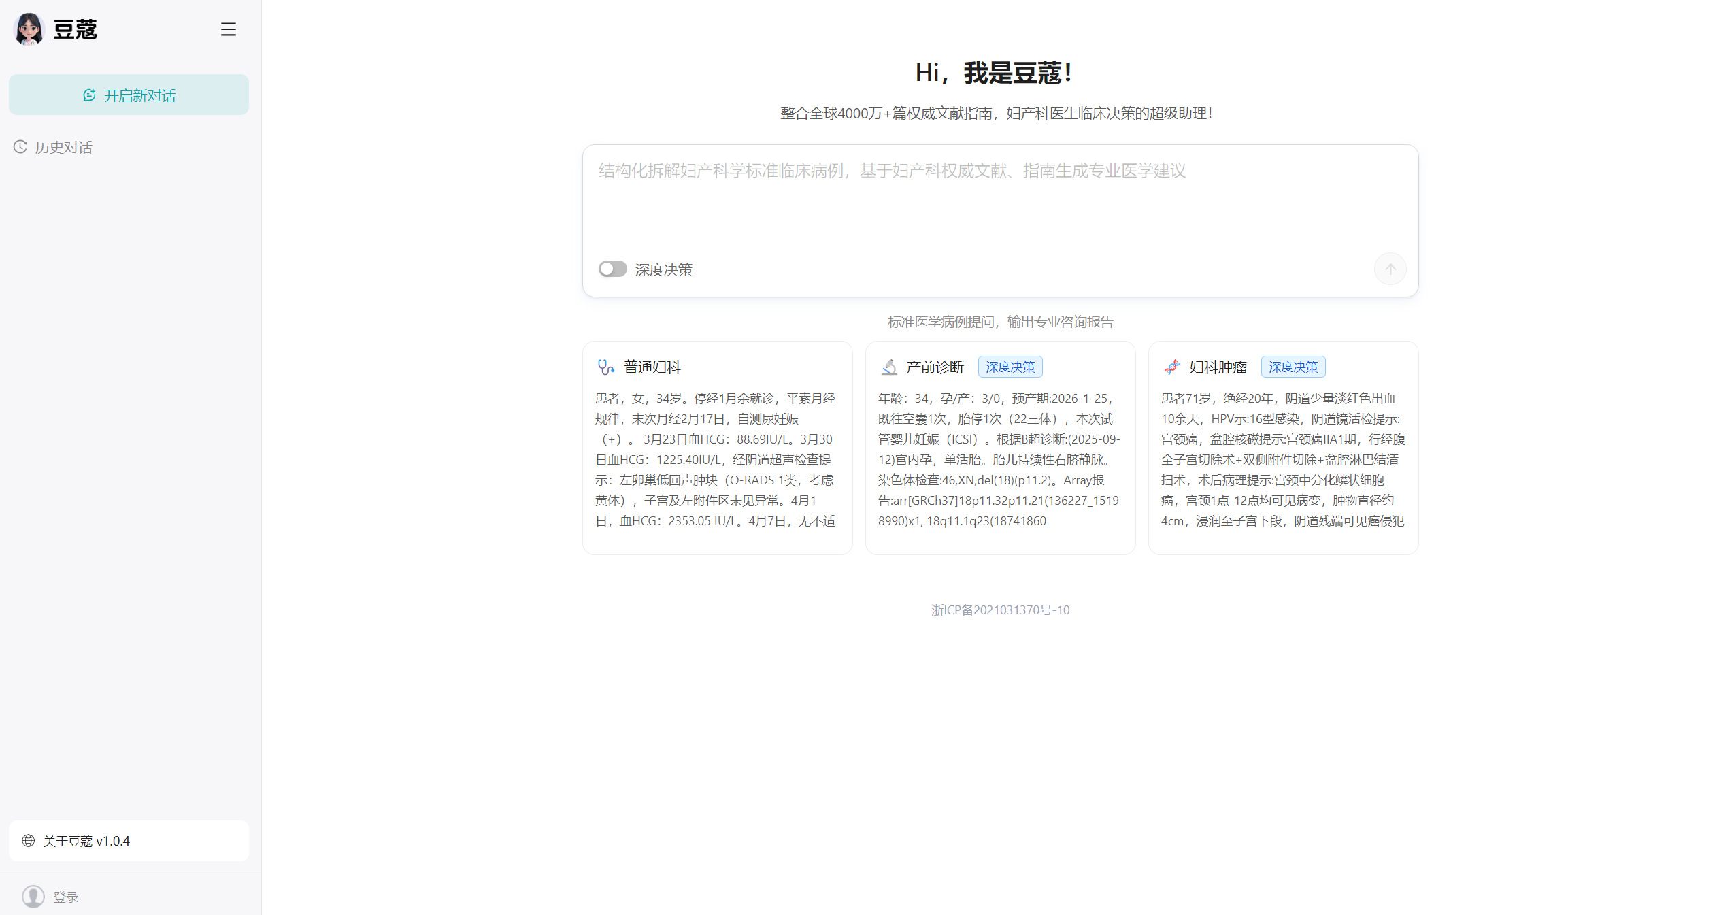The width and height of the screenshot is (1734, 915).
Task: Collapse the sidebar via top menu icon
Action: pyautogui.click(x=228, y=29)
